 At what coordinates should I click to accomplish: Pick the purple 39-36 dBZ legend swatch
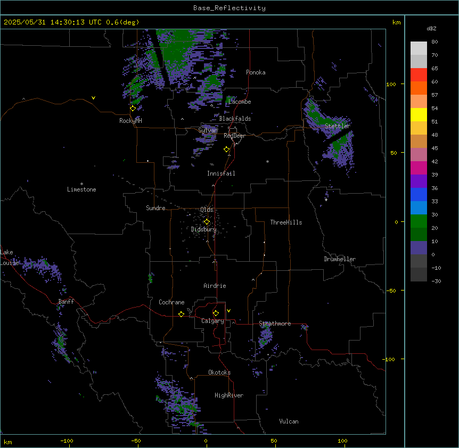click(419, 181)
